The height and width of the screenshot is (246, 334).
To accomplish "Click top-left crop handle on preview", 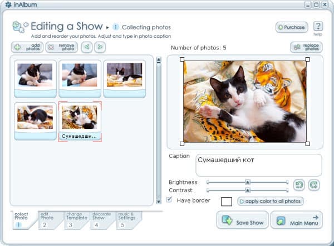I will pyautogui.click(x=182, y=59).
